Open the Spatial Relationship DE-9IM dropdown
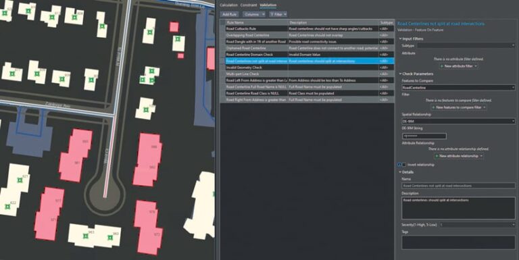This screenshot has width=519, height=260. pyautogui.click(x=458, y=122)
